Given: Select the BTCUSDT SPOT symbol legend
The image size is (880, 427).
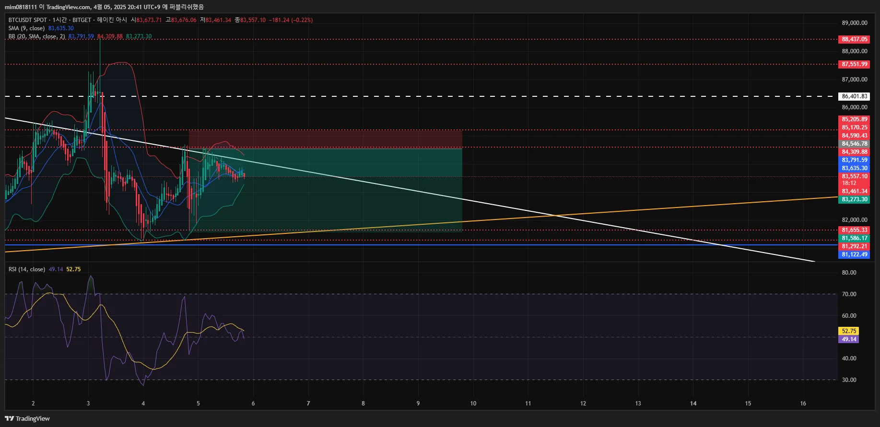Looking at the screenshot, I should (28, 20).
